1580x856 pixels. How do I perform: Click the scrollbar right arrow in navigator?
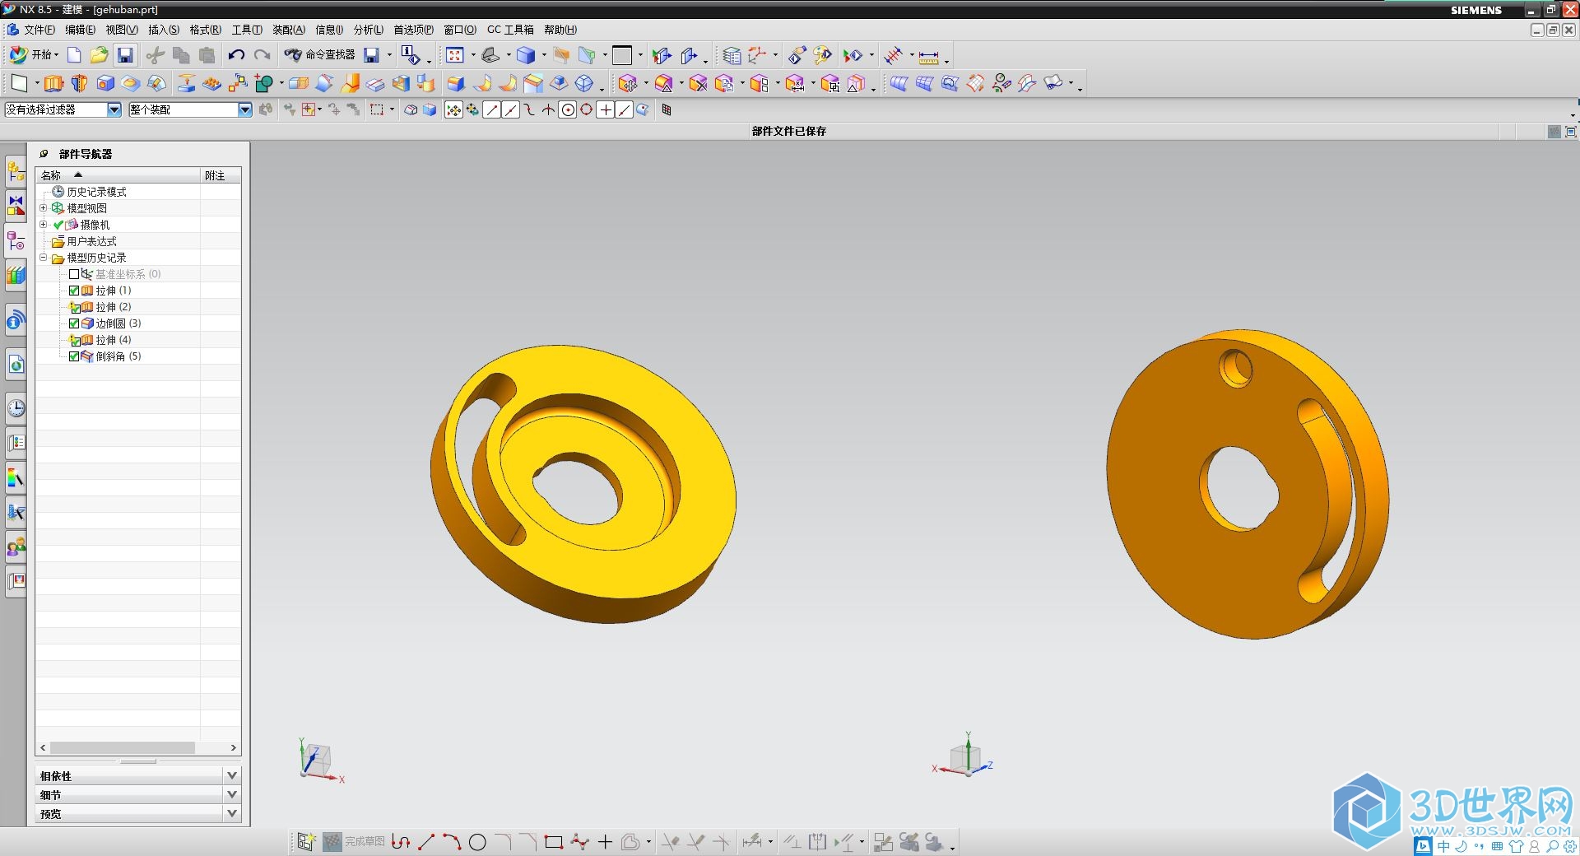(234, 748)
